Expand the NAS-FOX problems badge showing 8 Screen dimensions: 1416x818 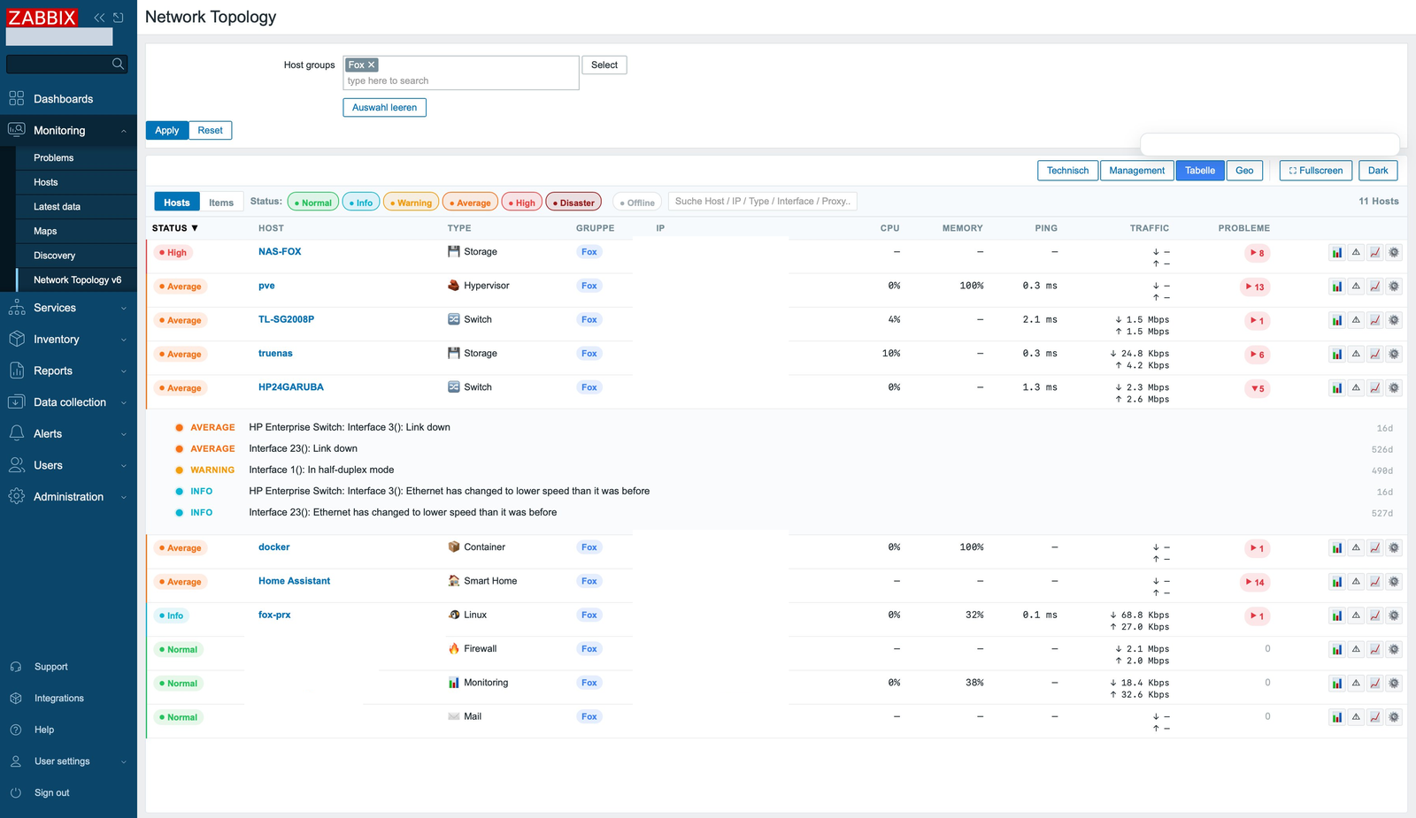(1257, 253)
